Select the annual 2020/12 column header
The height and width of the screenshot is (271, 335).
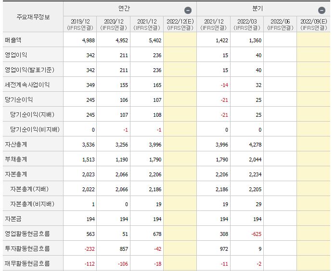(114, 25)
